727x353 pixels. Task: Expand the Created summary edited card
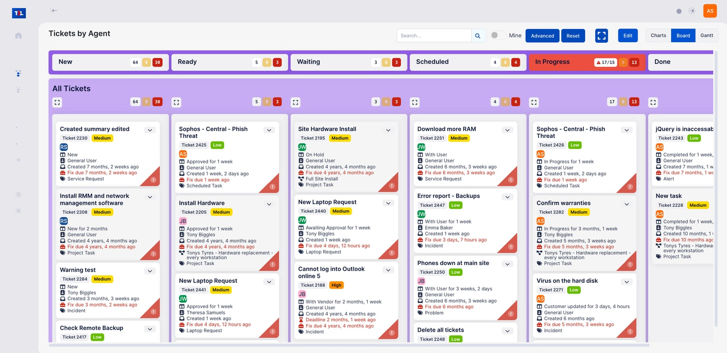pos(150,130)
